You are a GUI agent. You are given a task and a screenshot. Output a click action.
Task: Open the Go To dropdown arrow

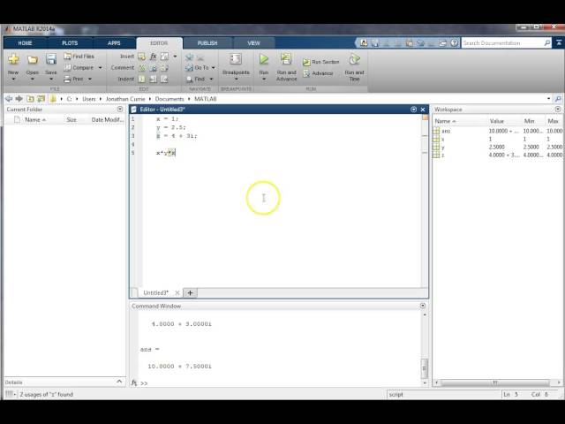[214, 68]
